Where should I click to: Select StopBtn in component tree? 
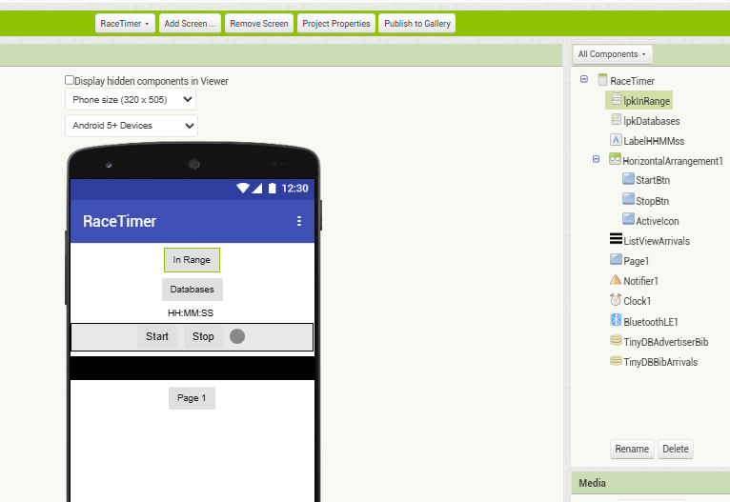(652, 201)
